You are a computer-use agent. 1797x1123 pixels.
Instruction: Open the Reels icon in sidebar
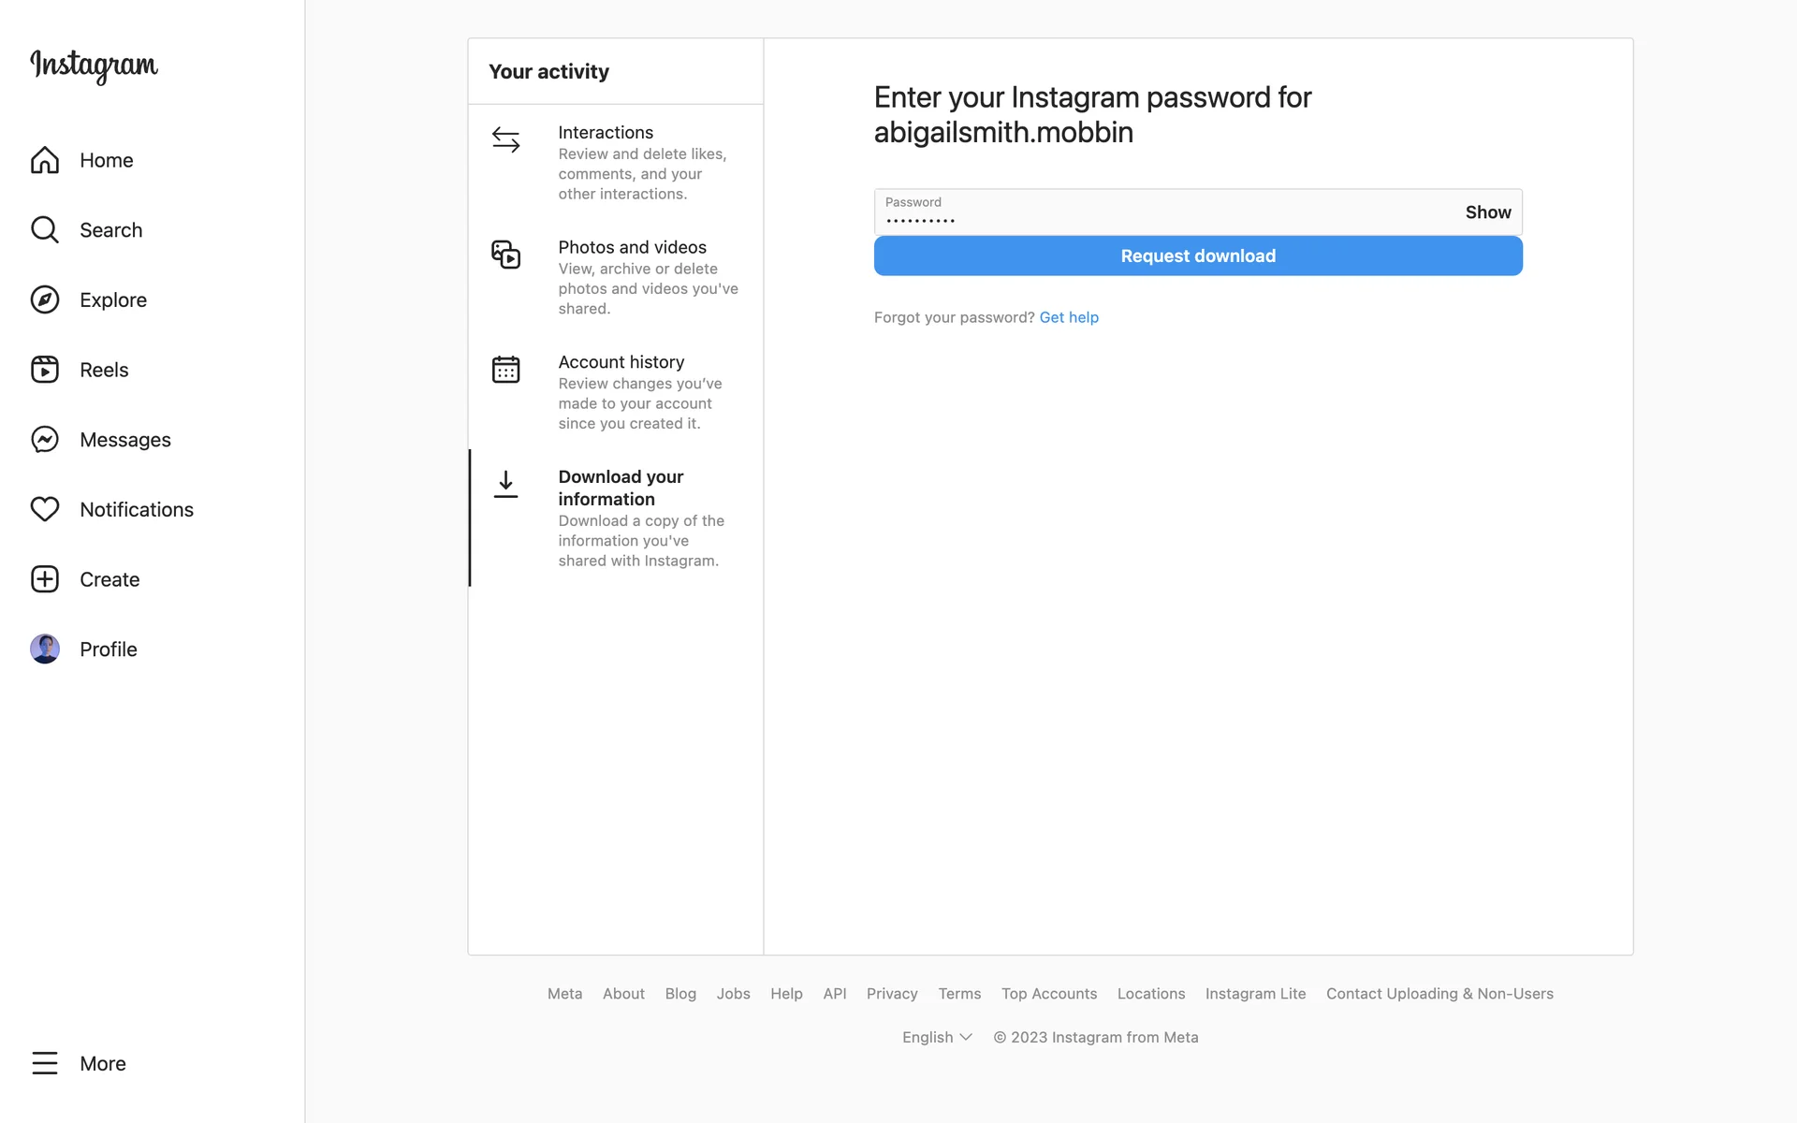[45, 370]
